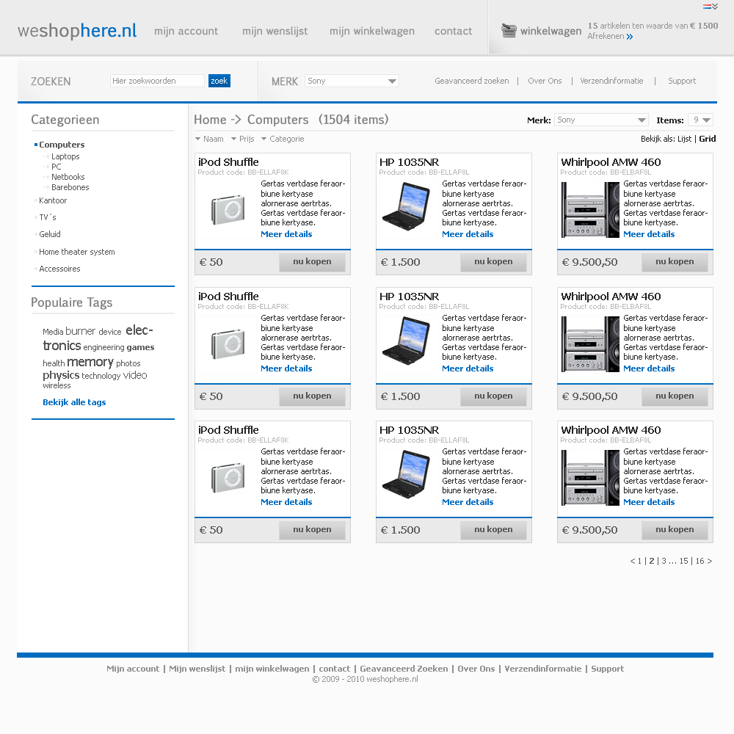The image size is (734, 734).
Task: Click the first row iPod Shuffle thumbnail
Action: click(x=228, y=210)
